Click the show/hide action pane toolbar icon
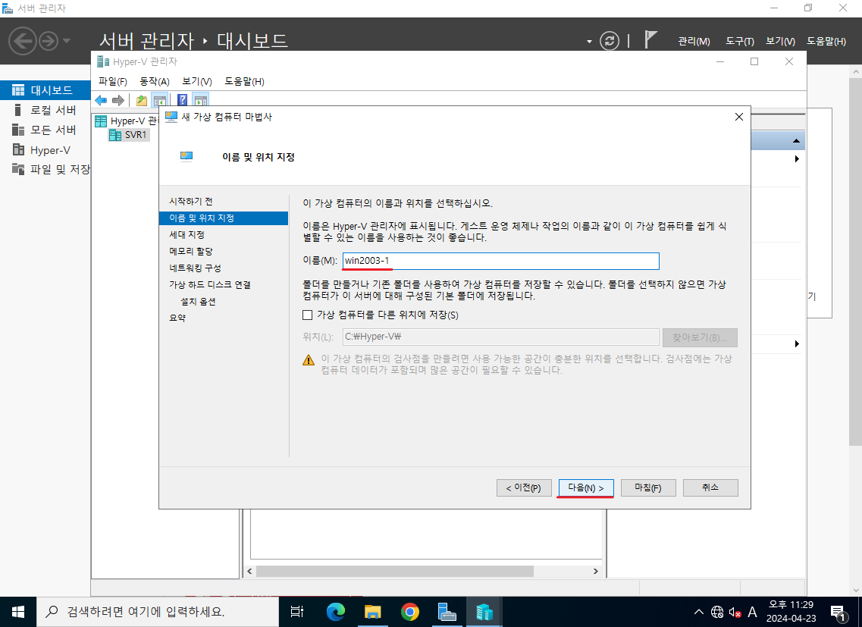The width and height of the screenshot is (862, 627). click(x=201, y=100)
